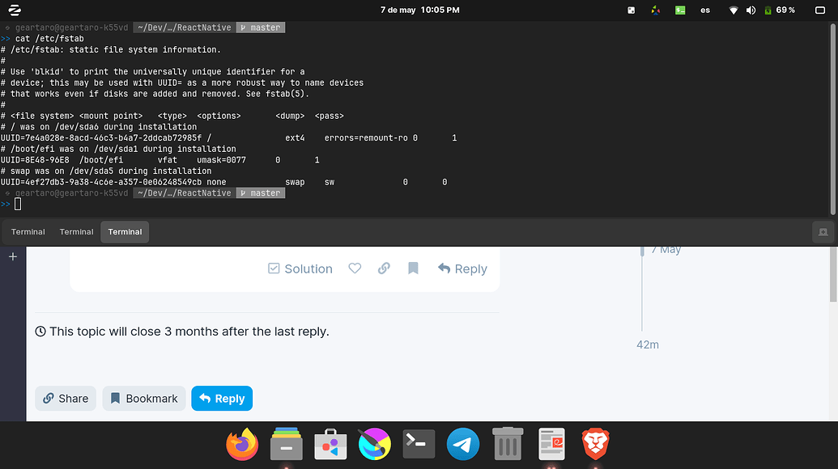Open the green terminal tray indicator

(x=680, y=11)
